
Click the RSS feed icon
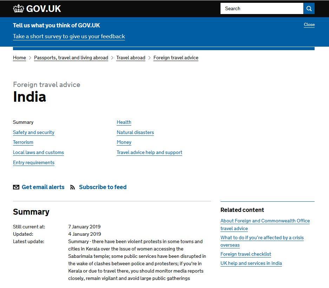[x=72, y=187]
